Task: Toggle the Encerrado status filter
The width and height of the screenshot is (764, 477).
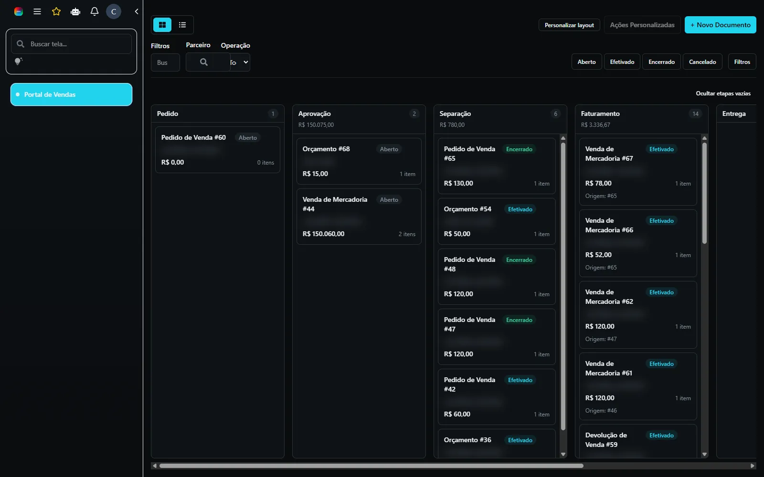Action: point(661,62)
